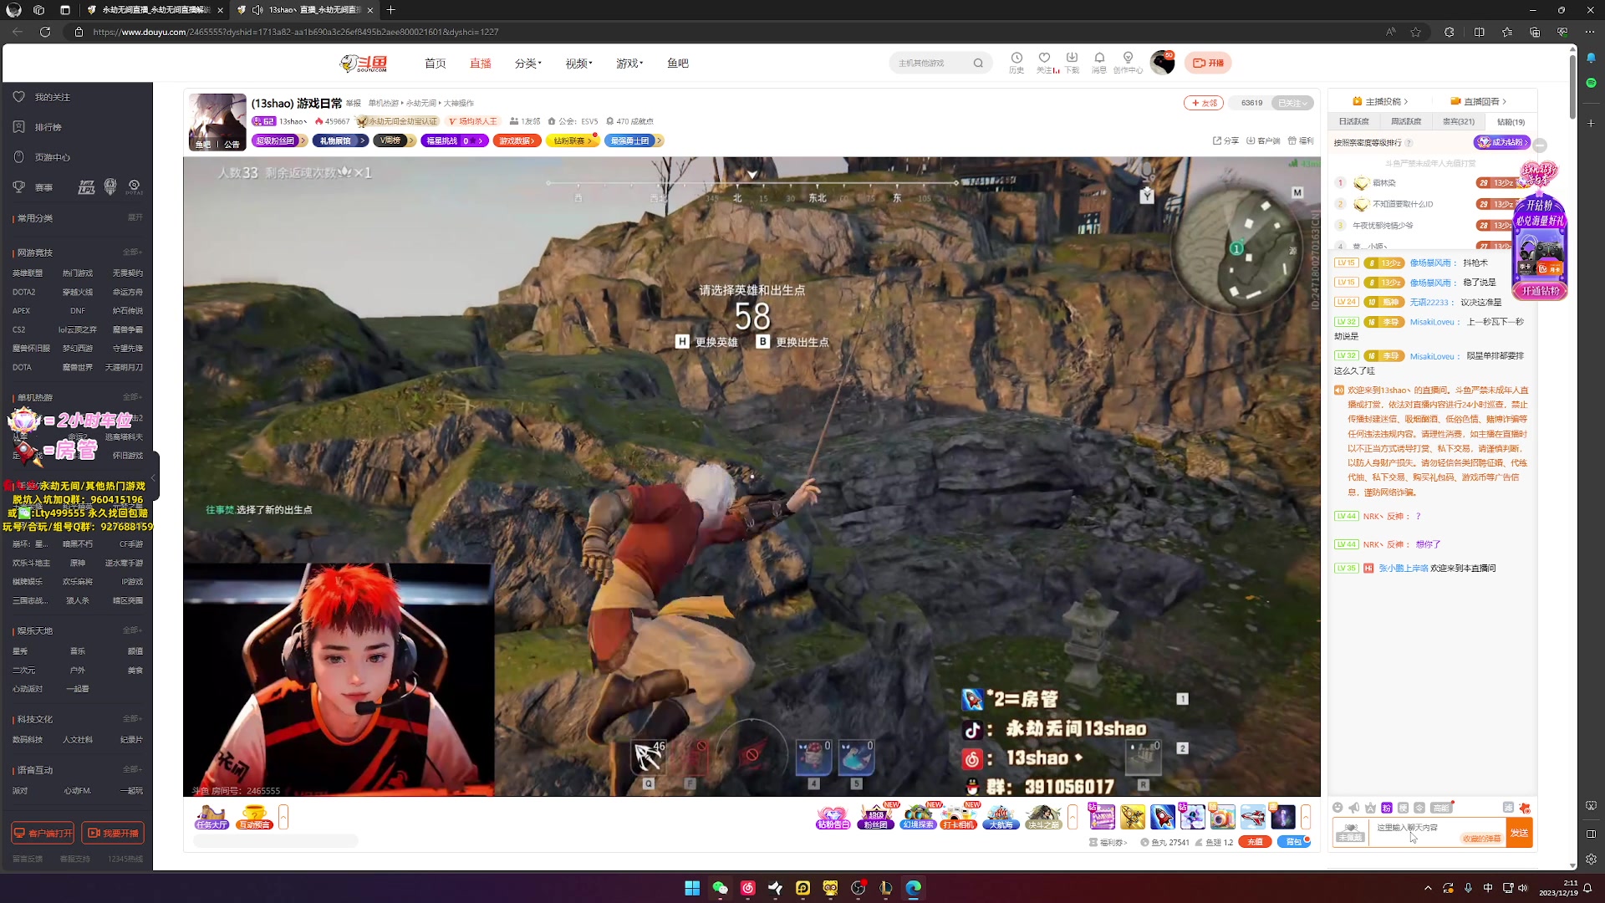
Task: Open 主播投稿 link
Action: 1381,101
